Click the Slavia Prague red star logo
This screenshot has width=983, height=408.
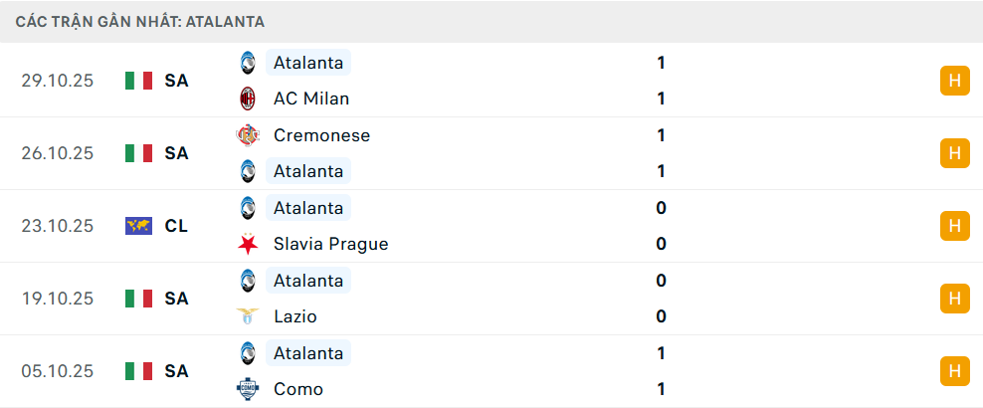(247, 244)
